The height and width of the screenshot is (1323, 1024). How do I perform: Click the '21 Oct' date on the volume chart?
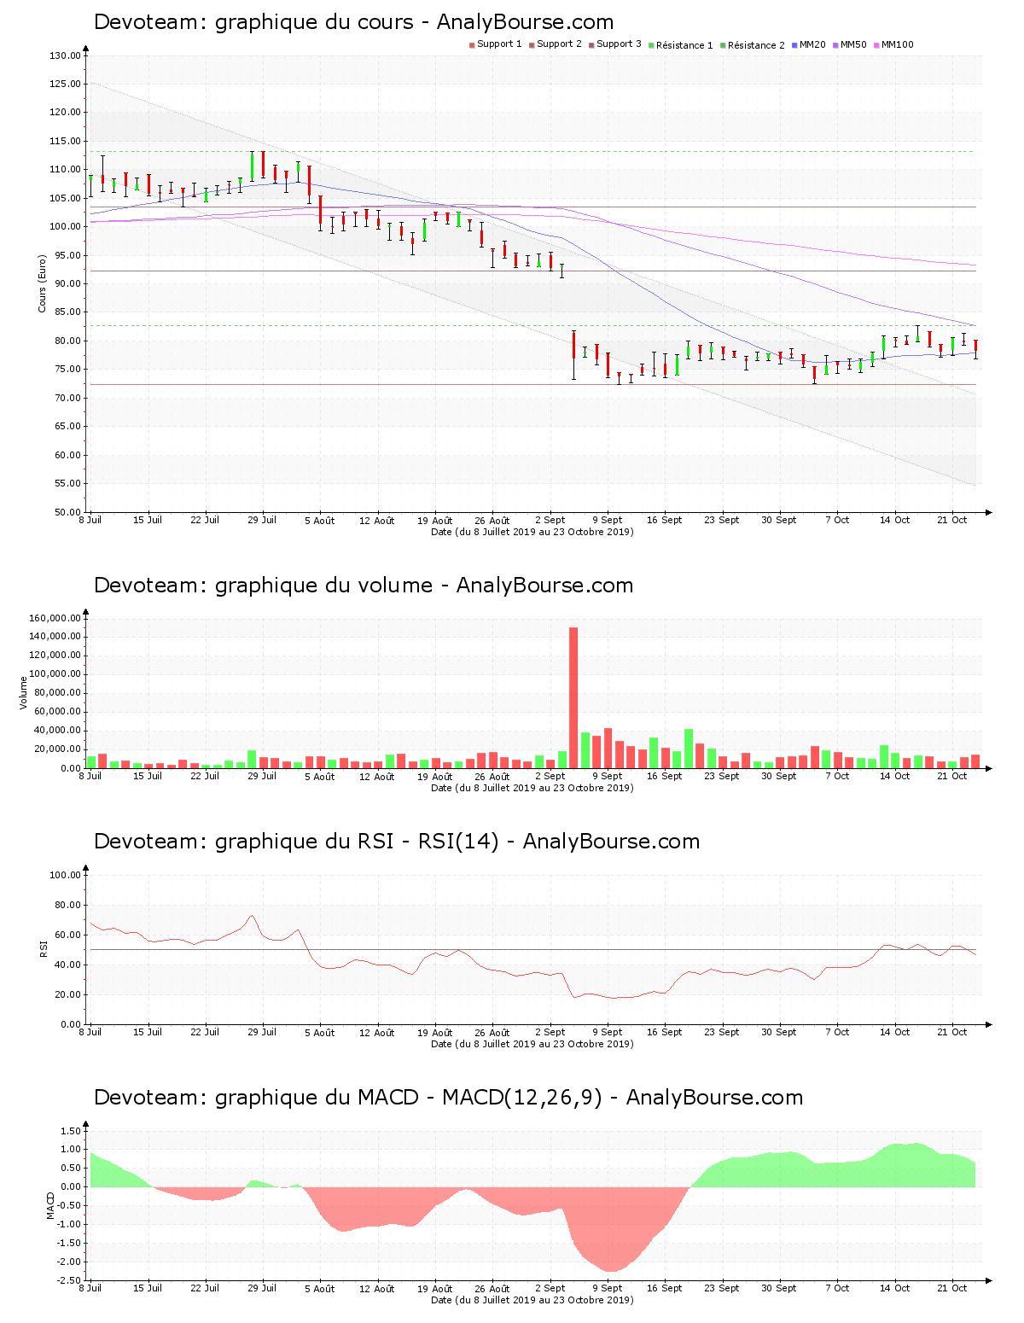pos(952,776)
